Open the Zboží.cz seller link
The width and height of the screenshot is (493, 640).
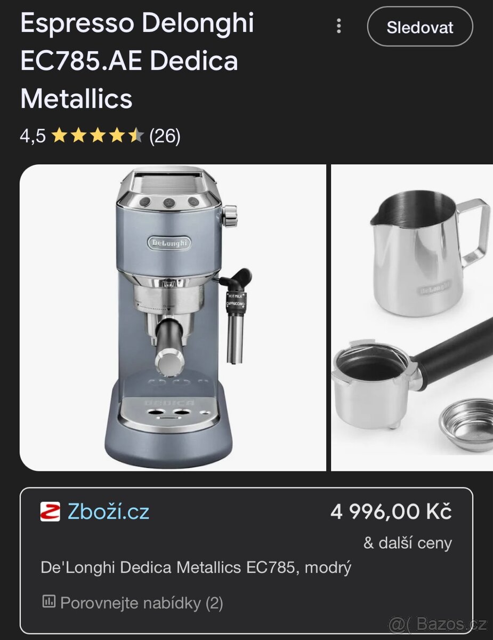pyautogui.click(x=108, y=512)
